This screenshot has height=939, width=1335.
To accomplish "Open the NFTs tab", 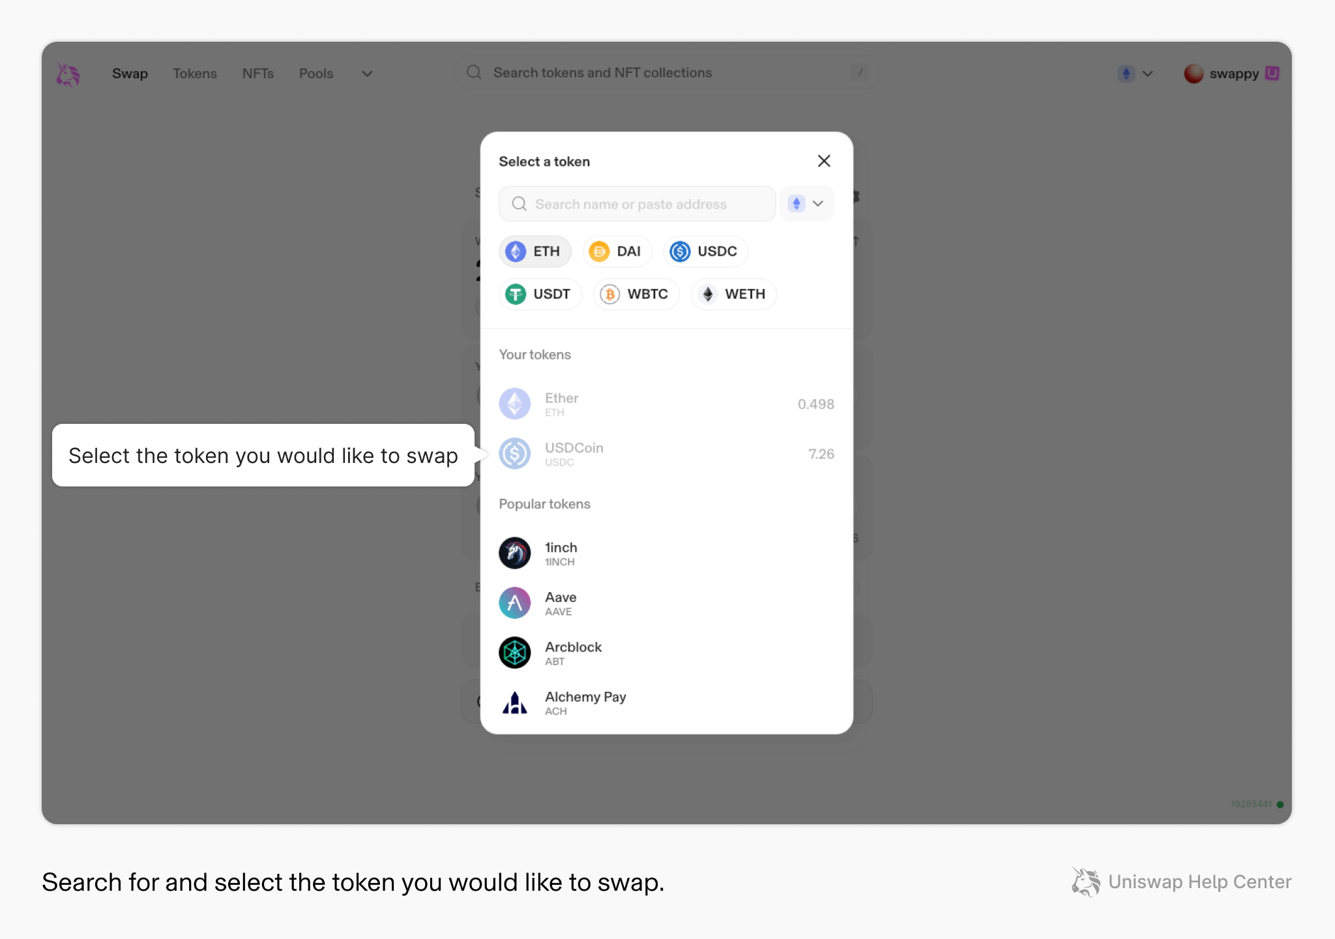I will tap(258, 74).
